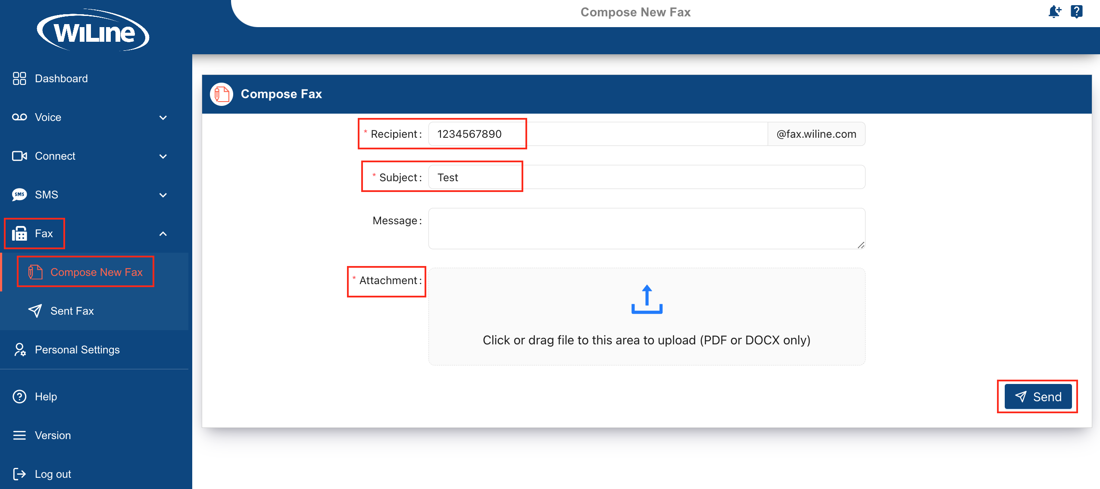
Task: Click the Version hamburger lines icon
Action: pos(19,435)
